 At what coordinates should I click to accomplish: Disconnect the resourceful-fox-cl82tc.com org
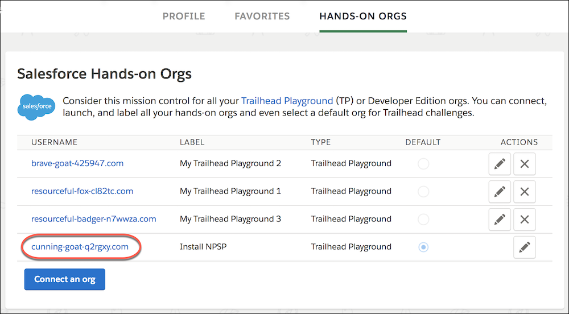525,192
